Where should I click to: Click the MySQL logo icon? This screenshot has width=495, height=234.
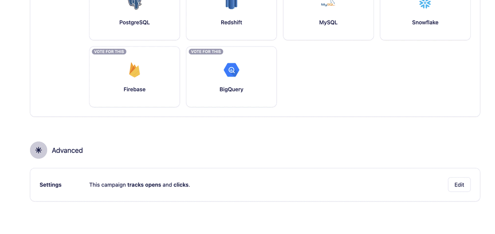pos(328,3)
